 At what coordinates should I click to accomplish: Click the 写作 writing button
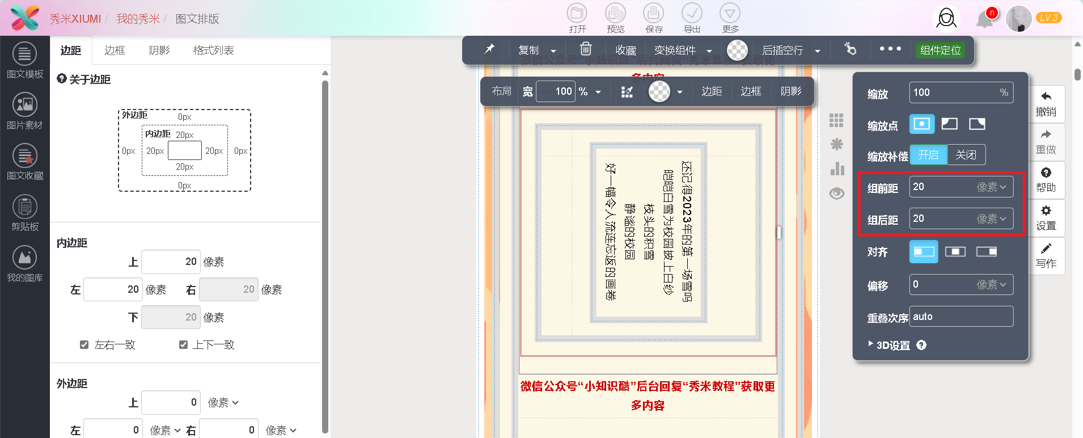(x=1046, y=256)
